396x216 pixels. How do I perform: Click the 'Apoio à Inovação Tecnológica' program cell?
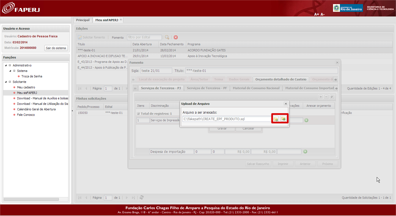click(207, 56)
